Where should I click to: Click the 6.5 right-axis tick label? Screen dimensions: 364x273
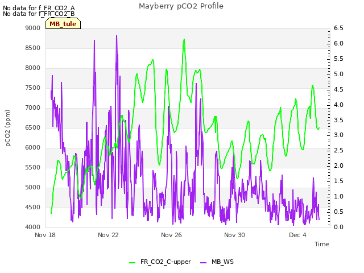[x=338, y=28]
